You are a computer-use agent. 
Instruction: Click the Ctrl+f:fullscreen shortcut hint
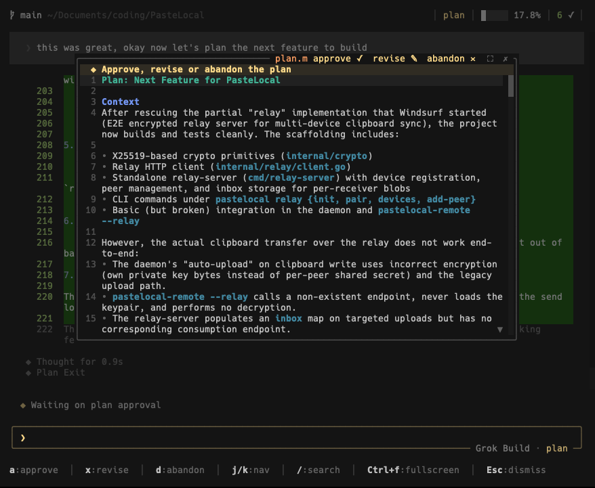(413, 470)
